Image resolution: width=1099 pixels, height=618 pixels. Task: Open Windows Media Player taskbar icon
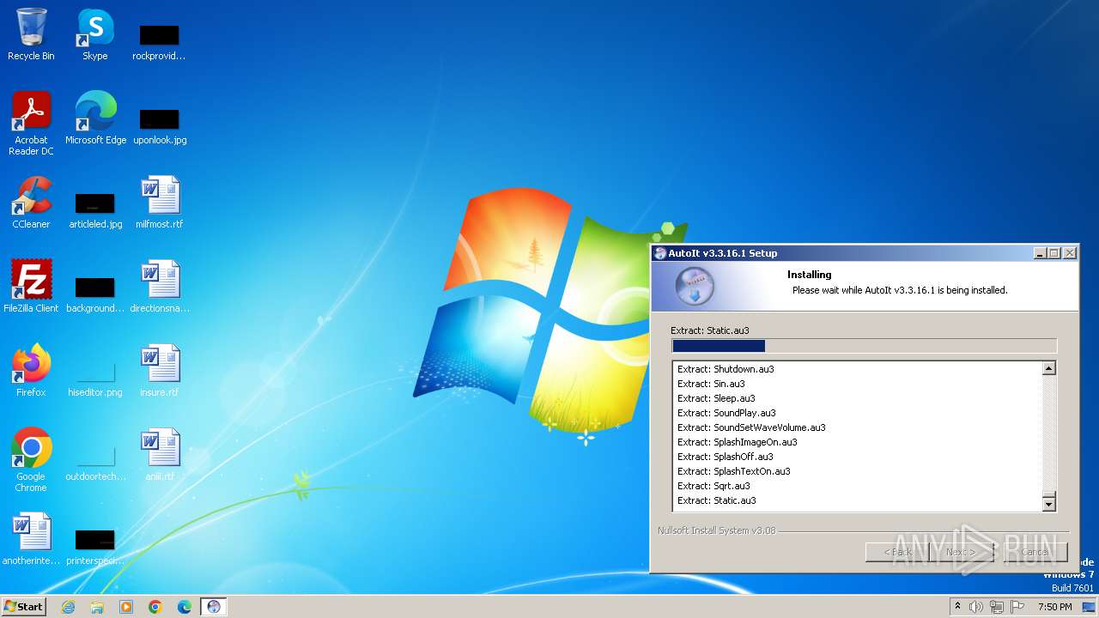point(126,607)
